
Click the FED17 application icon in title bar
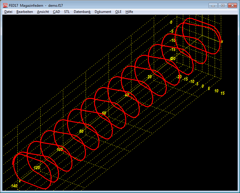click(x=5, y=6)
